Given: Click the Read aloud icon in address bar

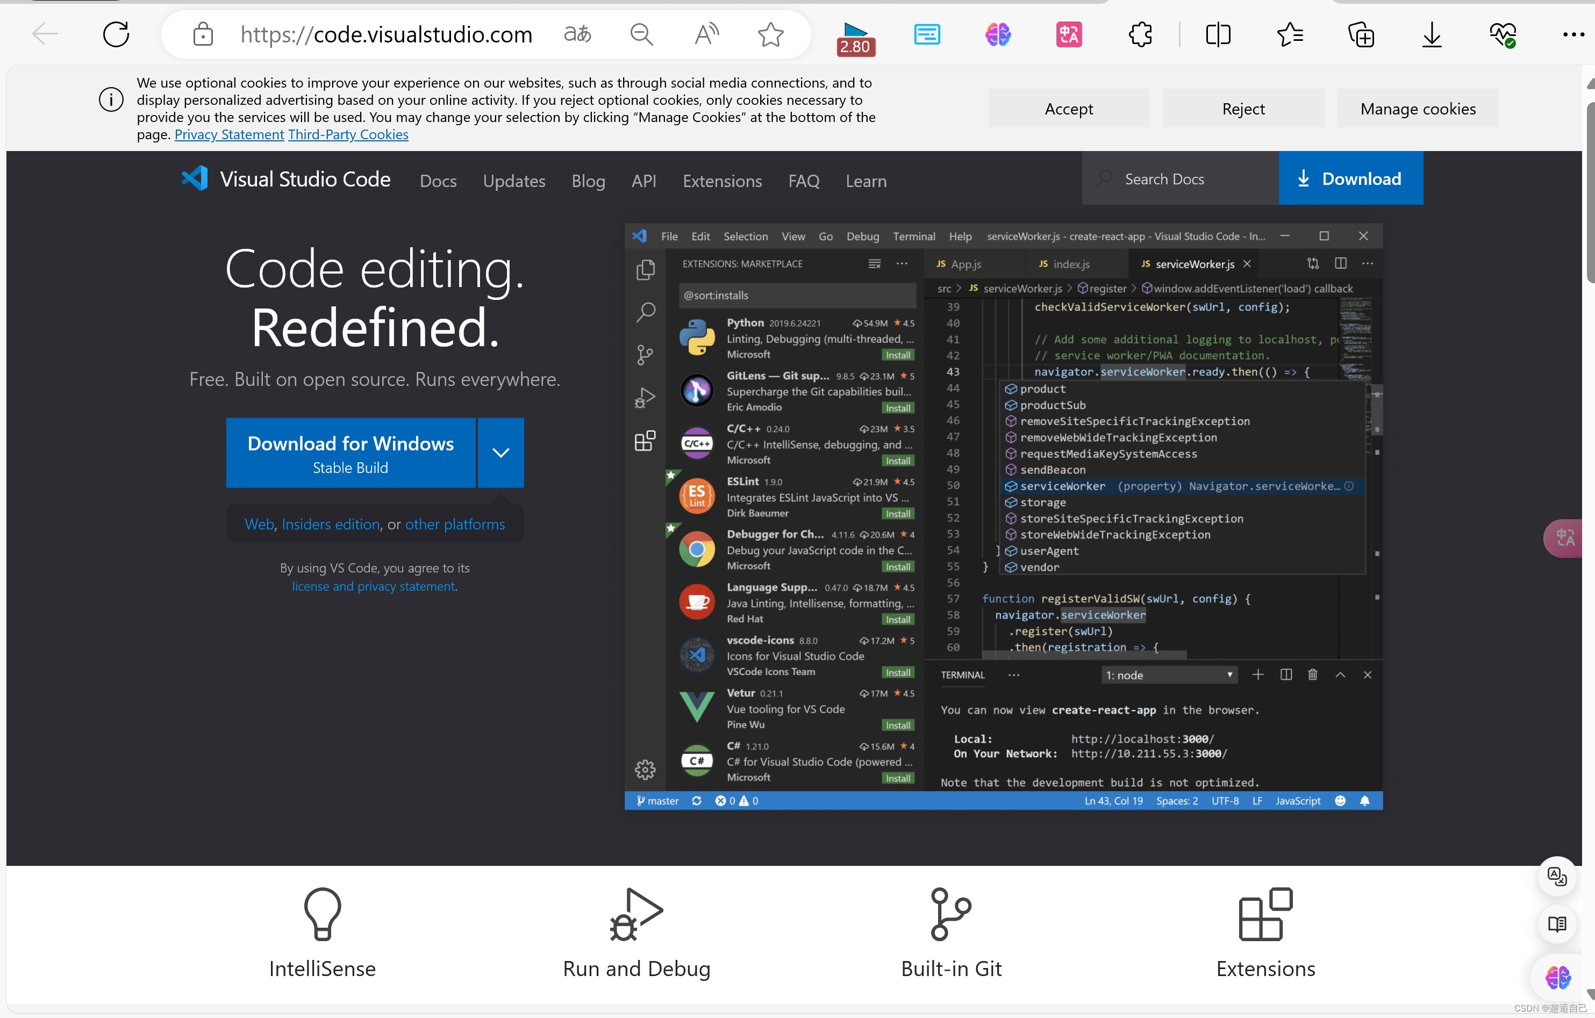Looking at the screenshot, I should click(x=706, y=34).
